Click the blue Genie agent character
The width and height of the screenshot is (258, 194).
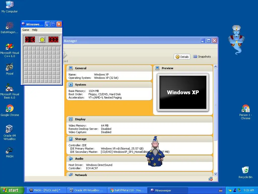(236, 40)
